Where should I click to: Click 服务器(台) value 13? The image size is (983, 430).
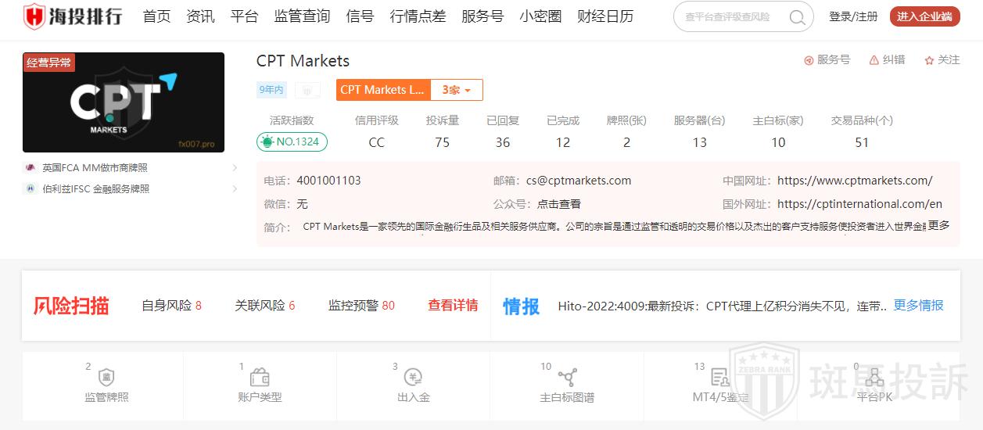tap(700, 142)
